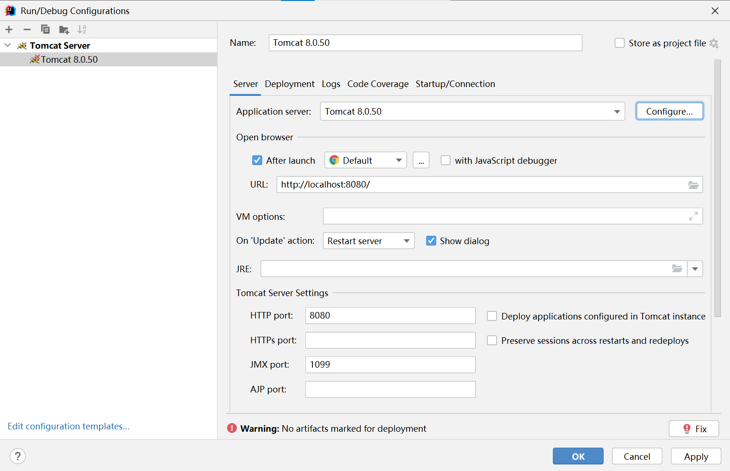Click the folder icon in URL field

pos(693,185)
